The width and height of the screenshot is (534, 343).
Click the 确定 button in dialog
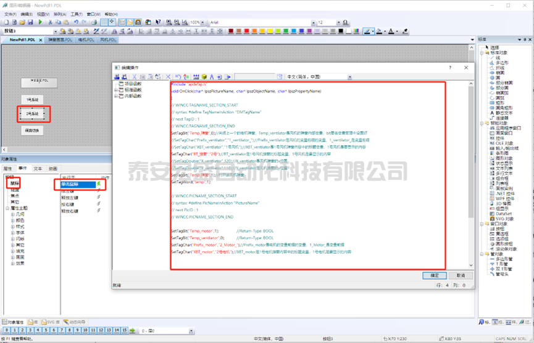coord(435,275)
